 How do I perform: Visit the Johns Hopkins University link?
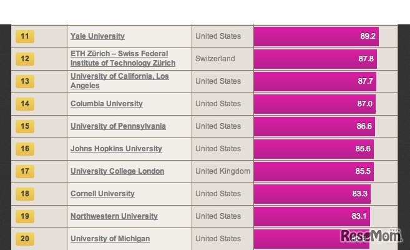[x=116, y=149]
